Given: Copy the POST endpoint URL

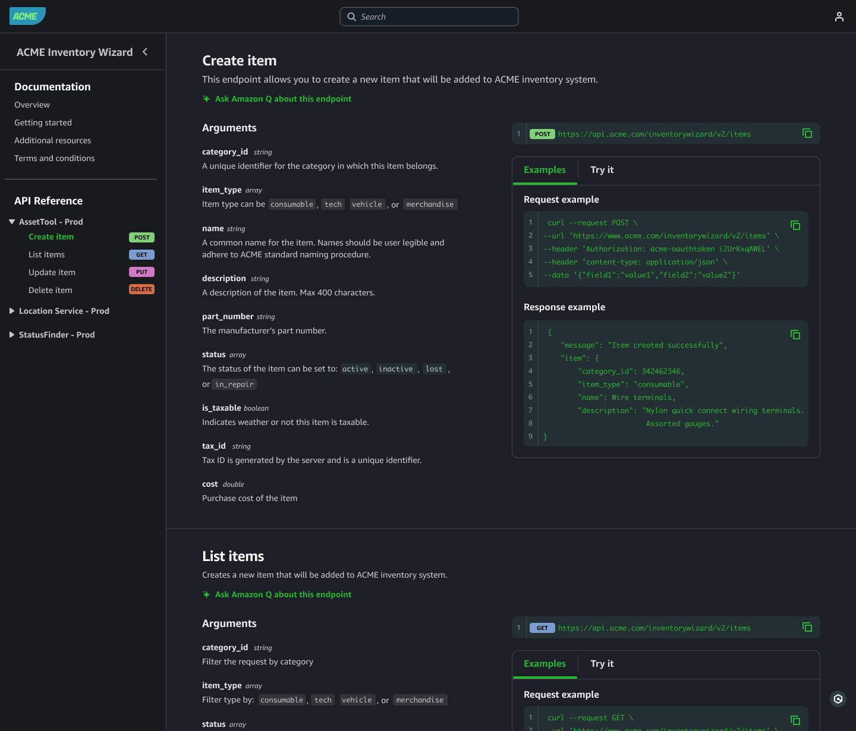Looking at the screenshot, I should coord(807,133).
